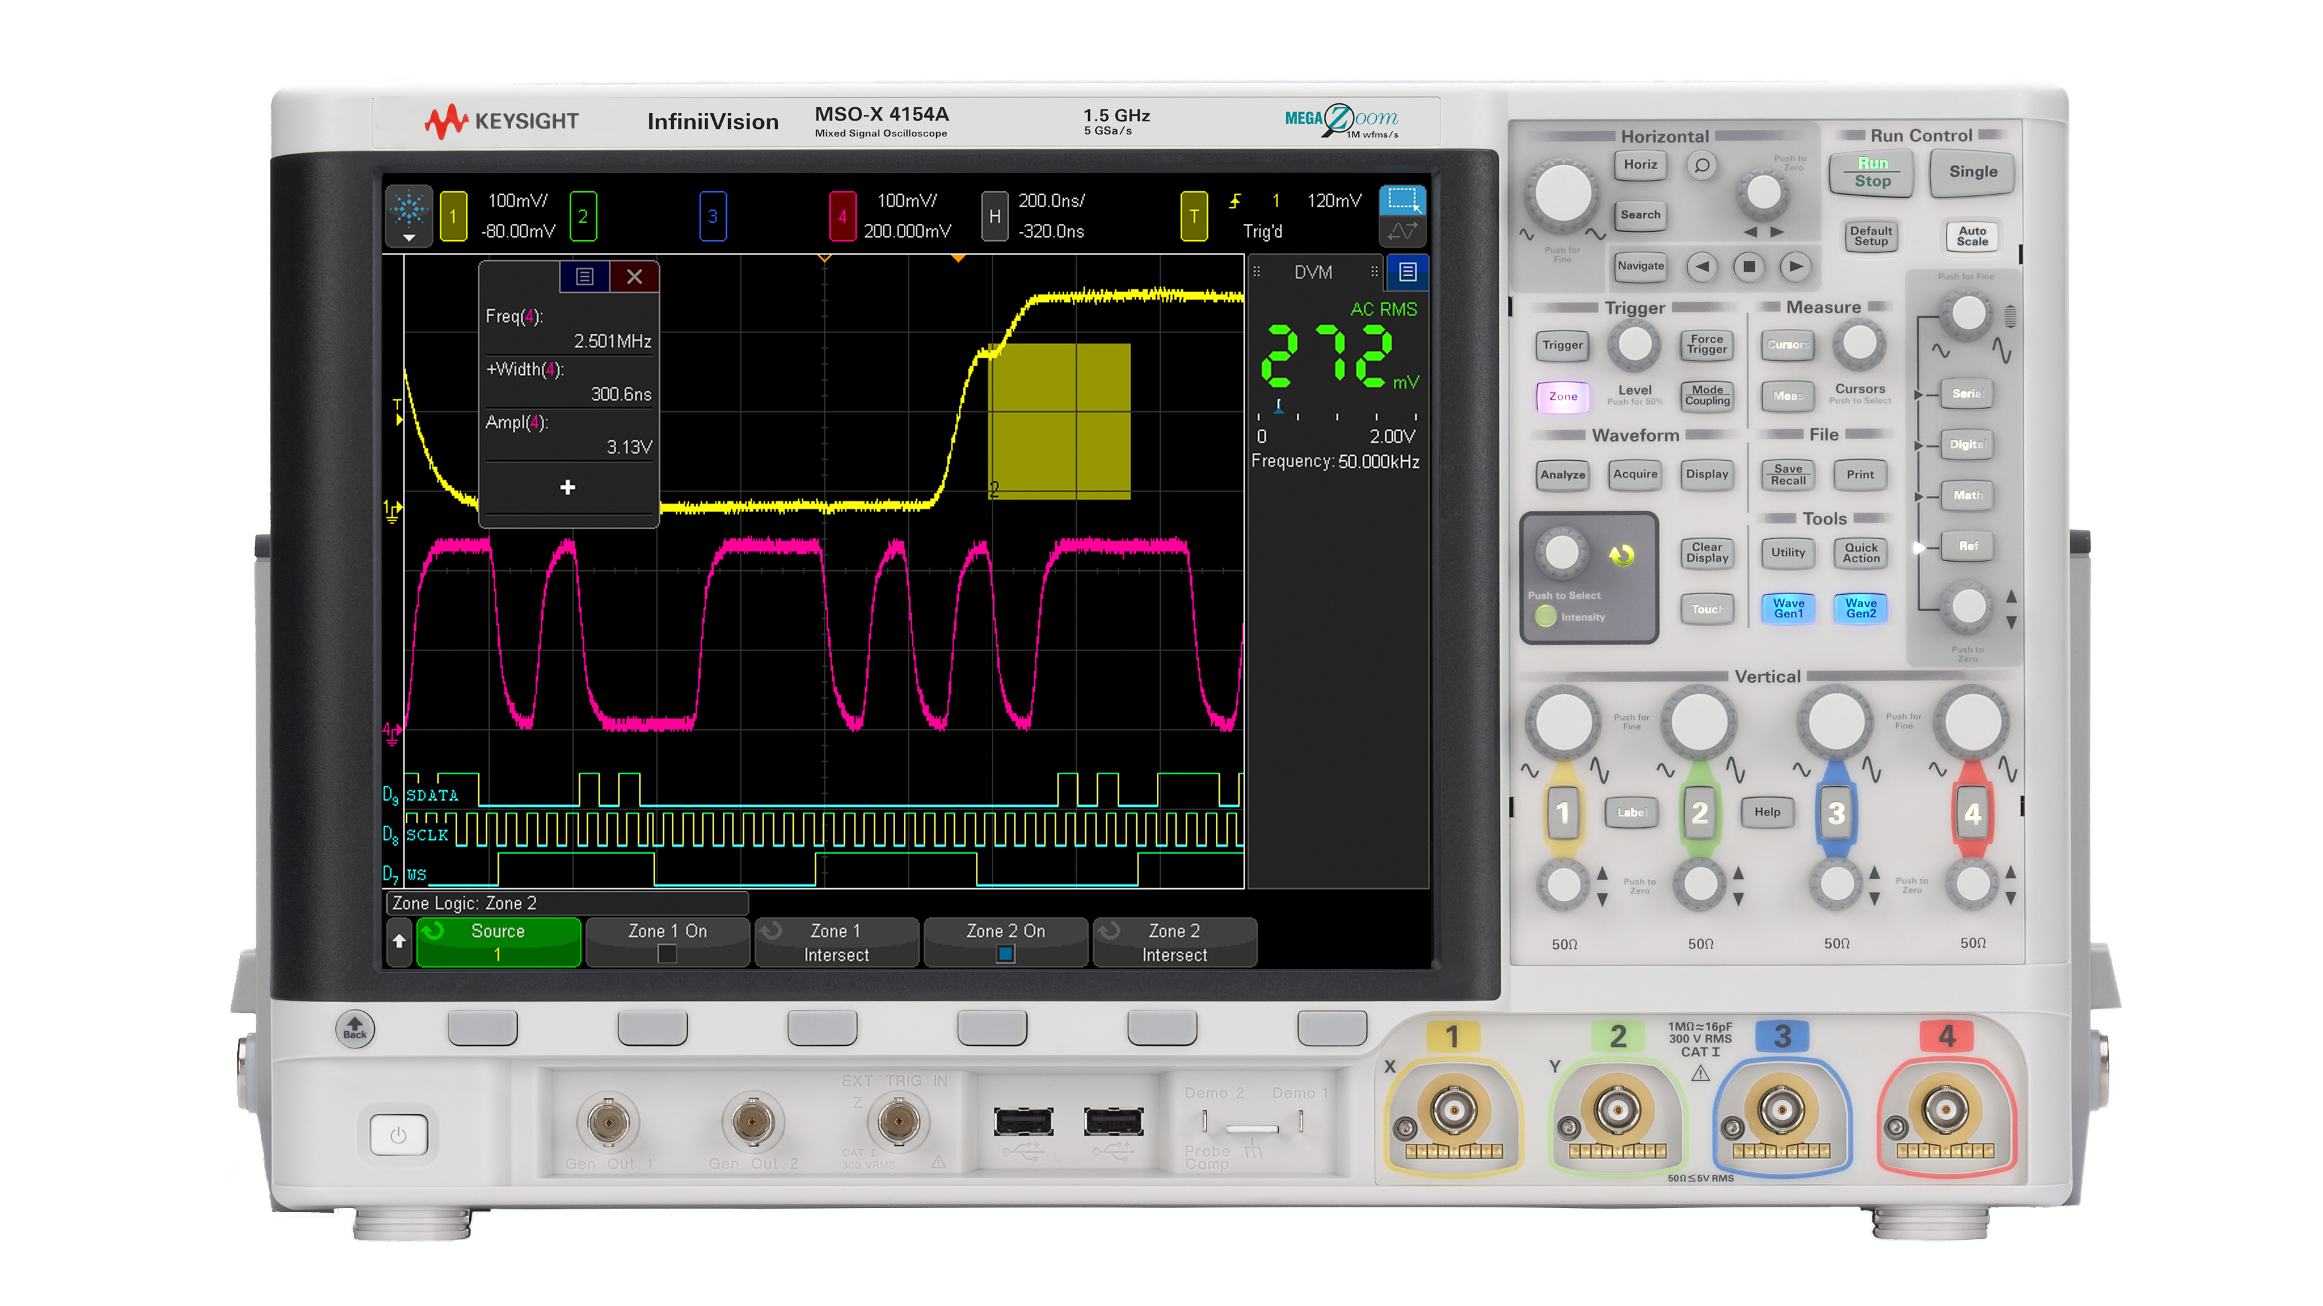The height and width of the screenshot is (1306, 2323).
Task: Push the Clear Display key
Action: click(1706, 552)
